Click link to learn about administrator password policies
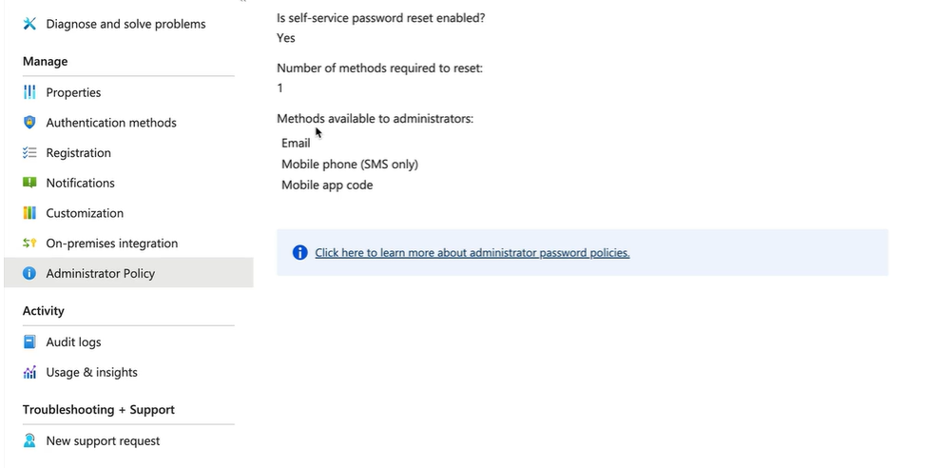This screenshot has height=468, width=926. (x=472, y=252)
